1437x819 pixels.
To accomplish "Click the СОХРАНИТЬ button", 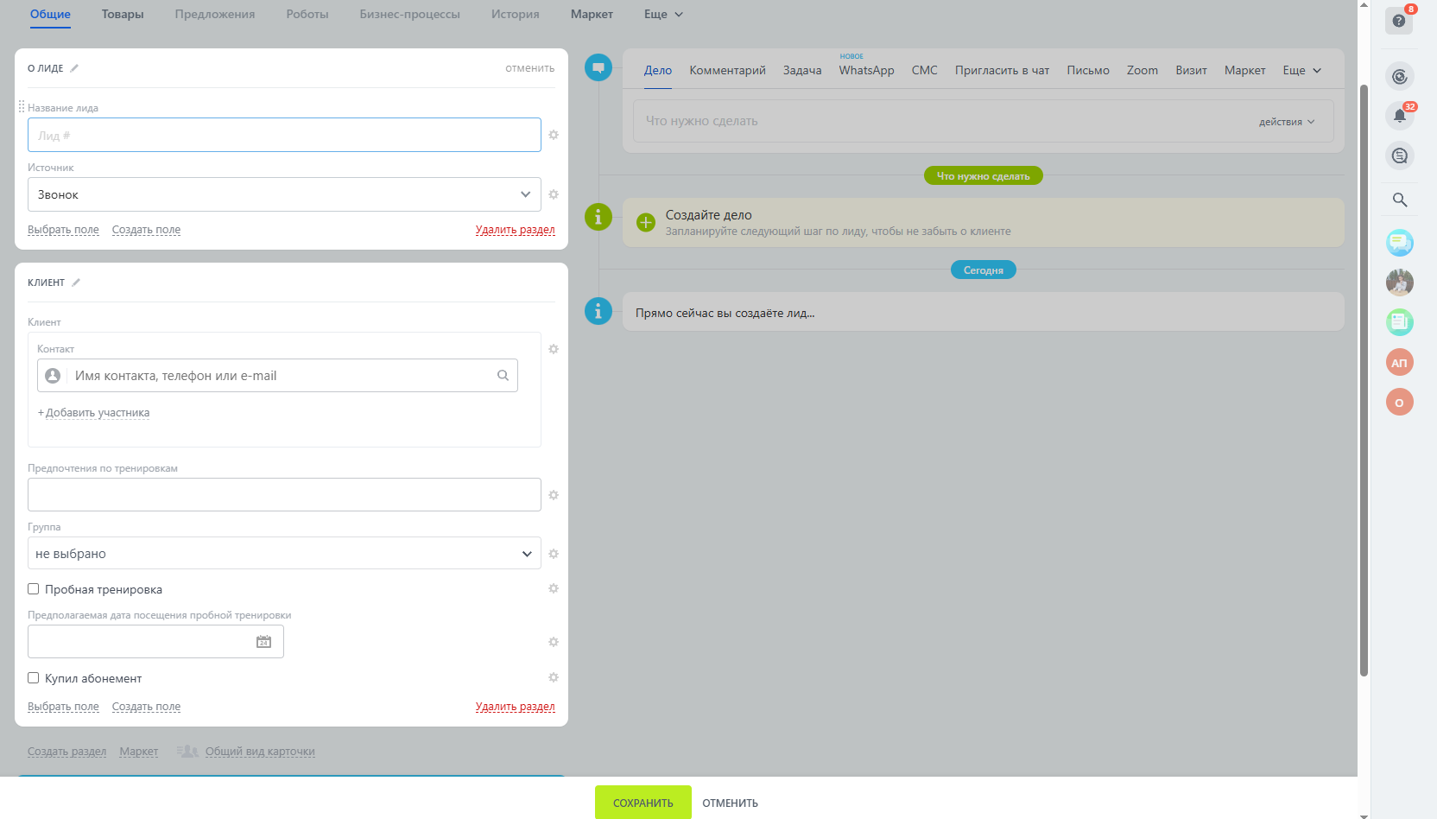I will pos(643,803).
